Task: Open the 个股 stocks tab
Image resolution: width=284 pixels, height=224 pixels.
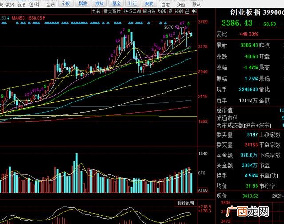Action: (66, 3)
